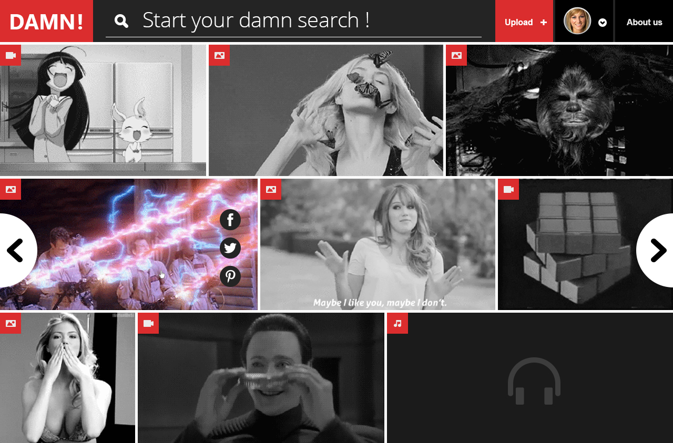Open the butterfly woman thumbnail
Viewport: 673px width, 443px height.
(326, 110)
